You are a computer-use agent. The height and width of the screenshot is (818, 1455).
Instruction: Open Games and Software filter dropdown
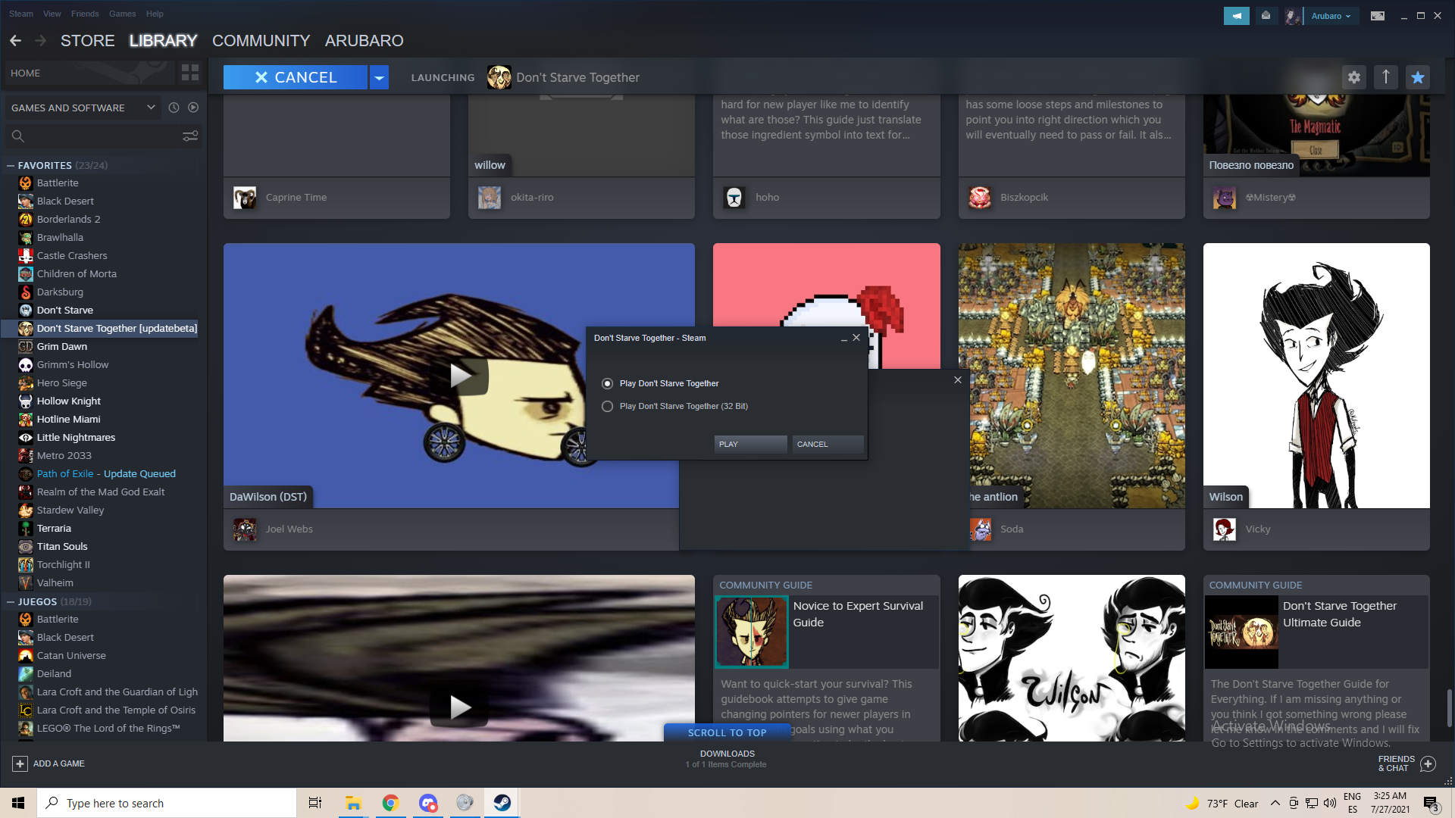tap(151, 108)
